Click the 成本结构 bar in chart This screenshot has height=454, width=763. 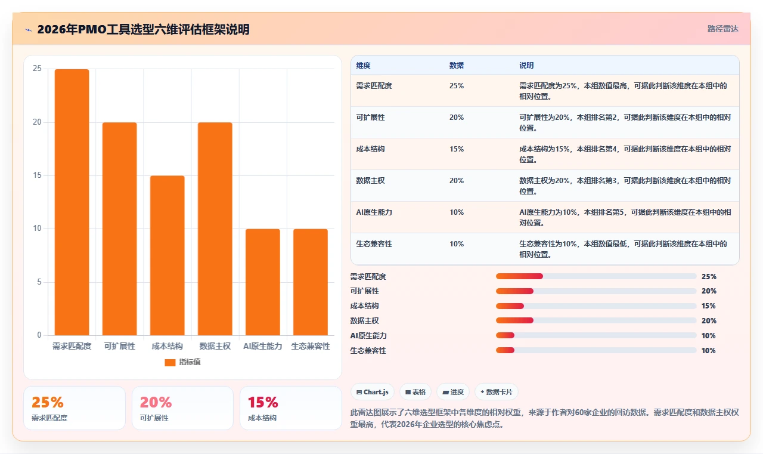(x=167, y=255)
